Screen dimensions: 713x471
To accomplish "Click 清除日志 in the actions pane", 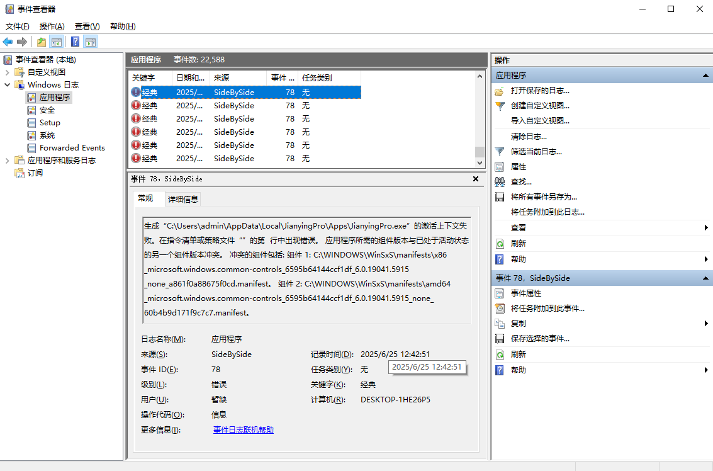I will [529, 137].
